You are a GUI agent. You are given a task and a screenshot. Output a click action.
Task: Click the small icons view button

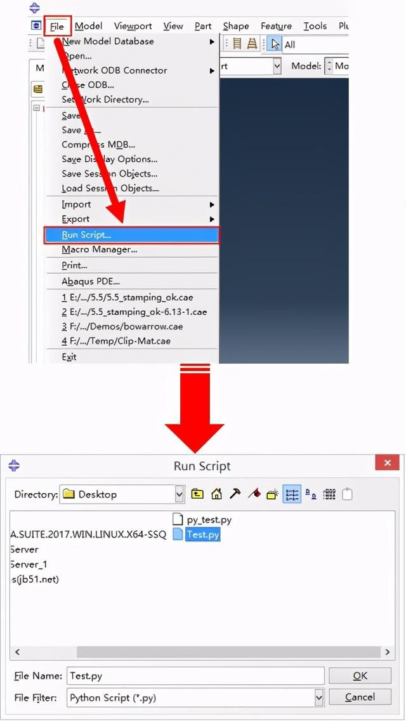pos(311,494)
